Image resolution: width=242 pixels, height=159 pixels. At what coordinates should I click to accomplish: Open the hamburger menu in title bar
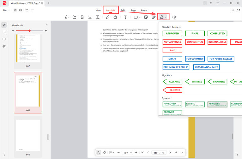pos(218,3)
